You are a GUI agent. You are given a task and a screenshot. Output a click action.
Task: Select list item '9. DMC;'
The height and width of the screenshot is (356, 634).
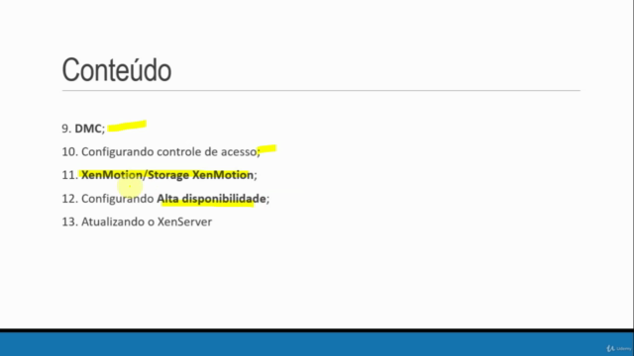(83, 129)
